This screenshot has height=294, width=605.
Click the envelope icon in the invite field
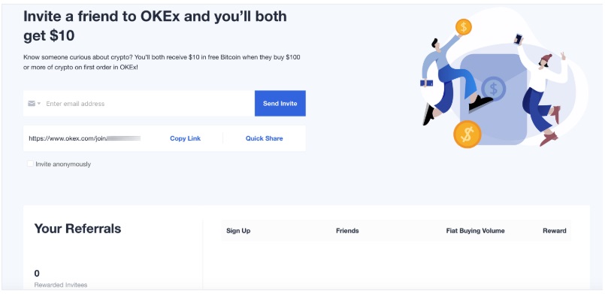point(32,104)
